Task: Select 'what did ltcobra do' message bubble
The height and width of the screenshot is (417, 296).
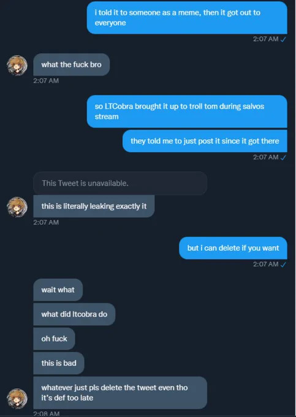Action: 74,315
